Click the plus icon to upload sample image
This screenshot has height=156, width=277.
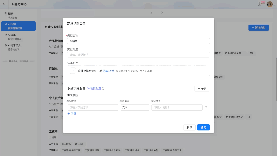(73, 71)
